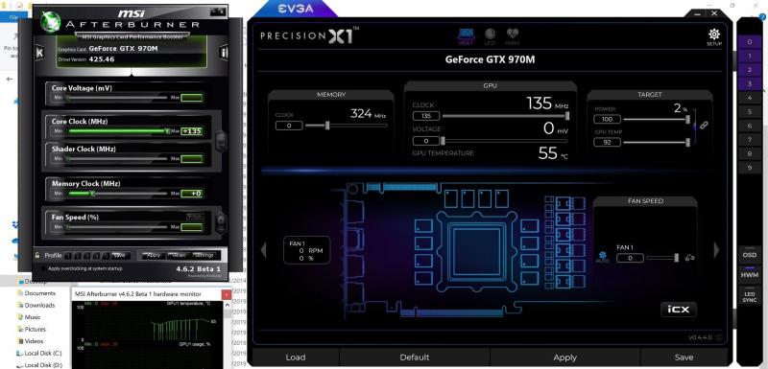Click the GPU Temp target field showing 92
Viewport: 768px width, 369px height.
click(x=608, y=142)
